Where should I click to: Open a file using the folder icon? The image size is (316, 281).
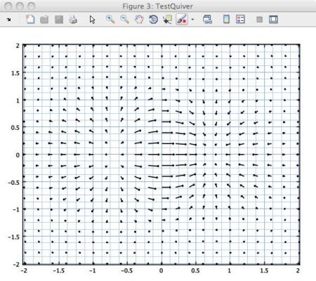point(44,20)
